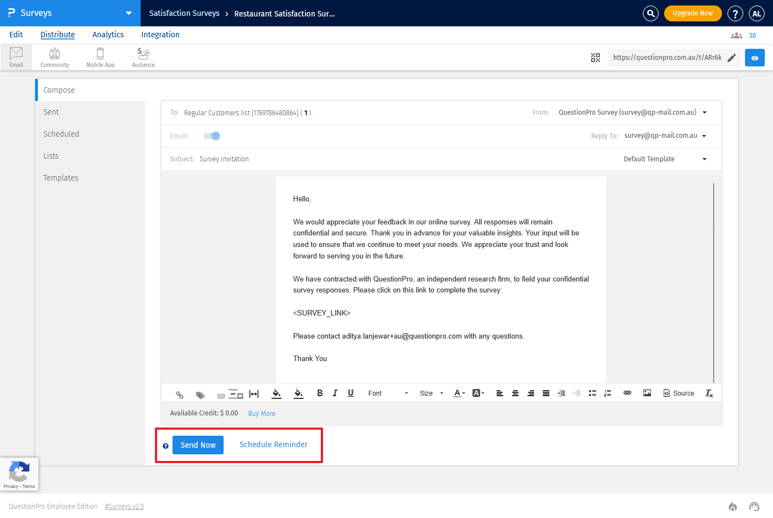Expand the Default Template dropdown
This screenshot has height=518, width=773.
[665, 159]
